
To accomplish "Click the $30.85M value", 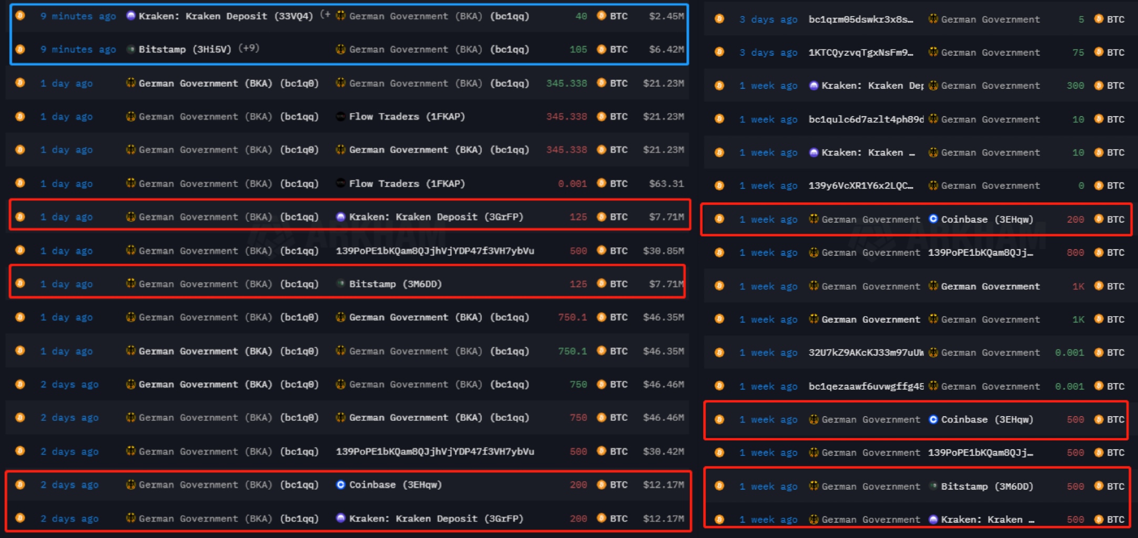I will coord(664,251).
